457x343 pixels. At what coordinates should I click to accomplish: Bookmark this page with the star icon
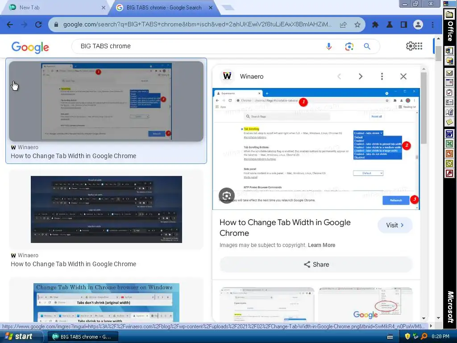[357, 25]
